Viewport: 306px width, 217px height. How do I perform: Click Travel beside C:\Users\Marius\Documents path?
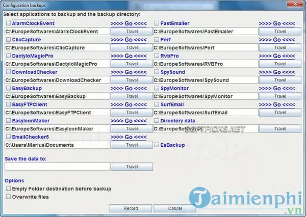[132, 145]
